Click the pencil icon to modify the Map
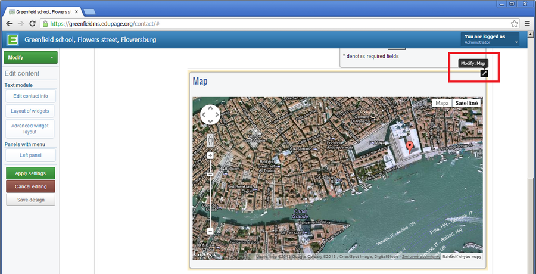Screen dimensions: 536x274 coord(484,73)
